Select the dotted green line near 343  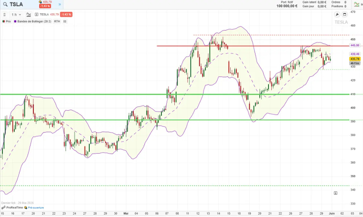click(x=174, y=186)
